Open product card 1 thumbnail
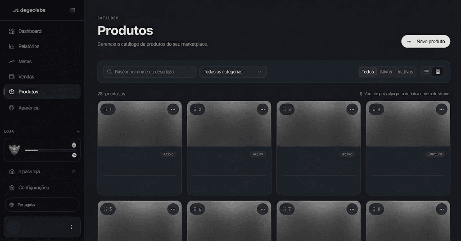The width and height of the screenshot is (461, 241). tap(140, 124)
